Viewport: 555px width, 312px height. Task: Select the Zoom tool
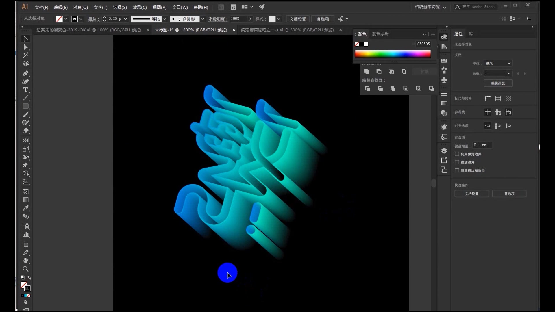coord(25,269)
